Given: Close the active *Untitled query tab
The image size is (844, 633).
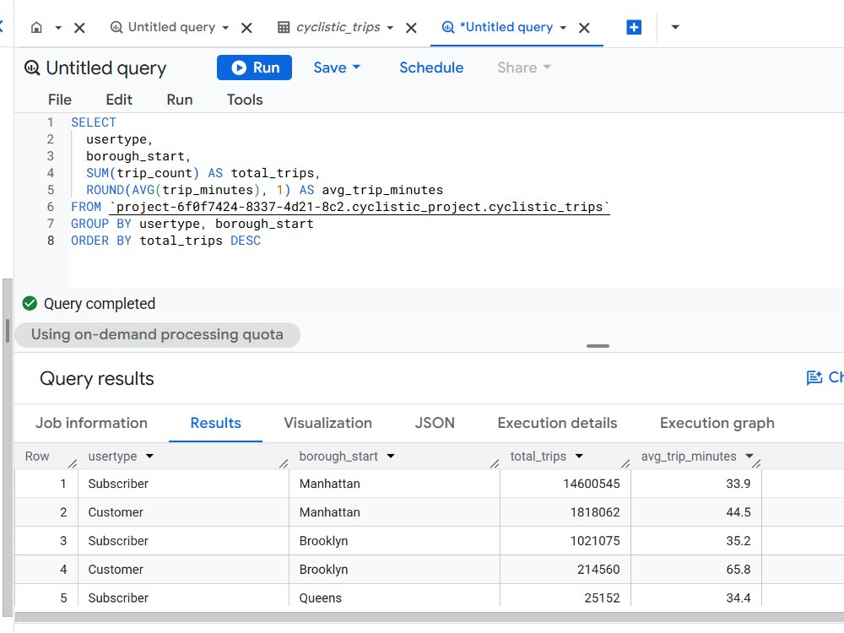Looking at the screenshot, I should pos(584,28).
